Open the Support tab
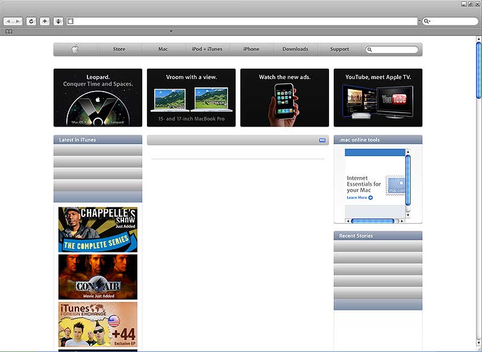Screen dimensions: 482x352 coord(339,49)
